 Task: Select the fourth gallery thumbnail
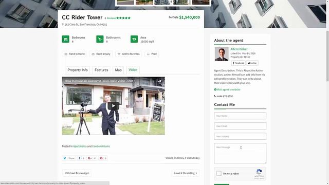(182, 2)
